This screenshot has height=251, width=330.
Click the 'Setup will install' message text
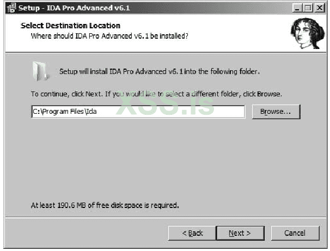pyautogui.click(x=160, y=71)
